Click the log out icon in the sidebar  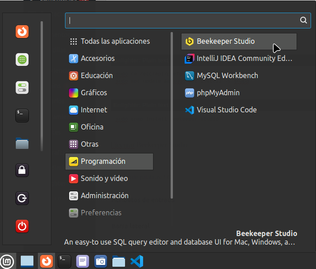coord(22,198)
